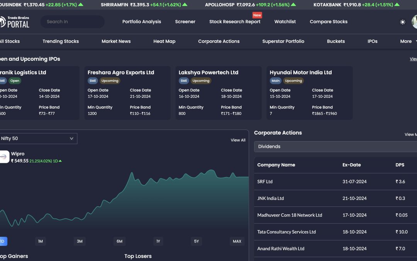Open Lakshya Powertech Ltd IPO card
Screen dimensions: 417x261
[218, 93]
